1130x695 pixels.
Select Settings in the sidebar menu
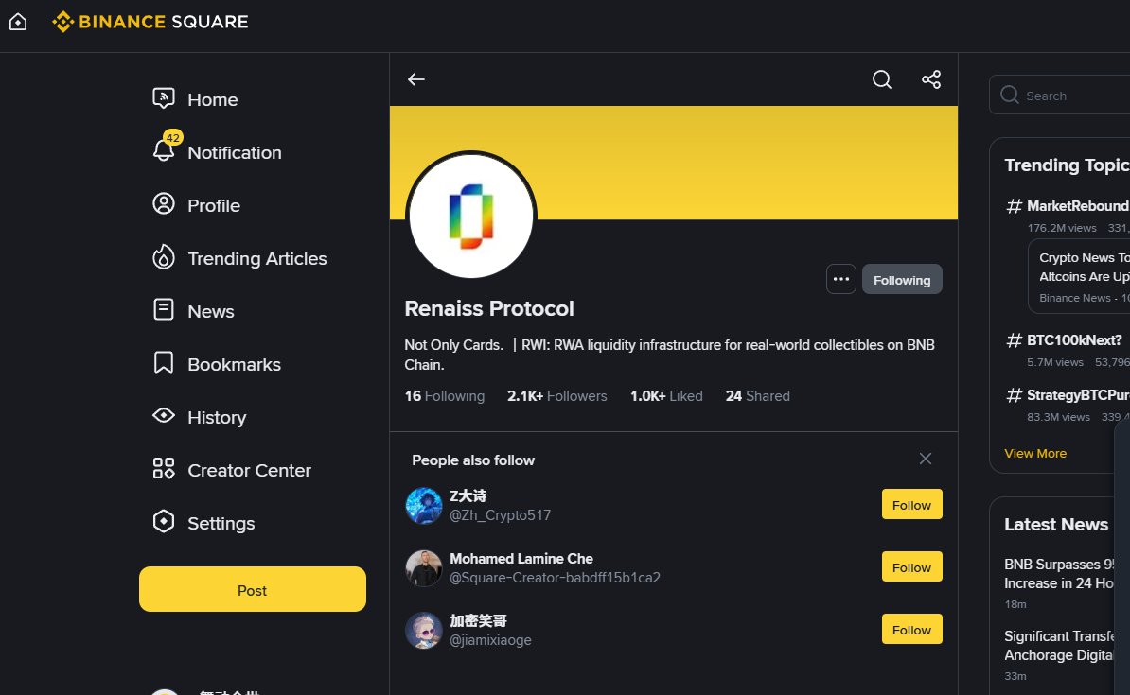pyautogui.click(x=221, y=523)
